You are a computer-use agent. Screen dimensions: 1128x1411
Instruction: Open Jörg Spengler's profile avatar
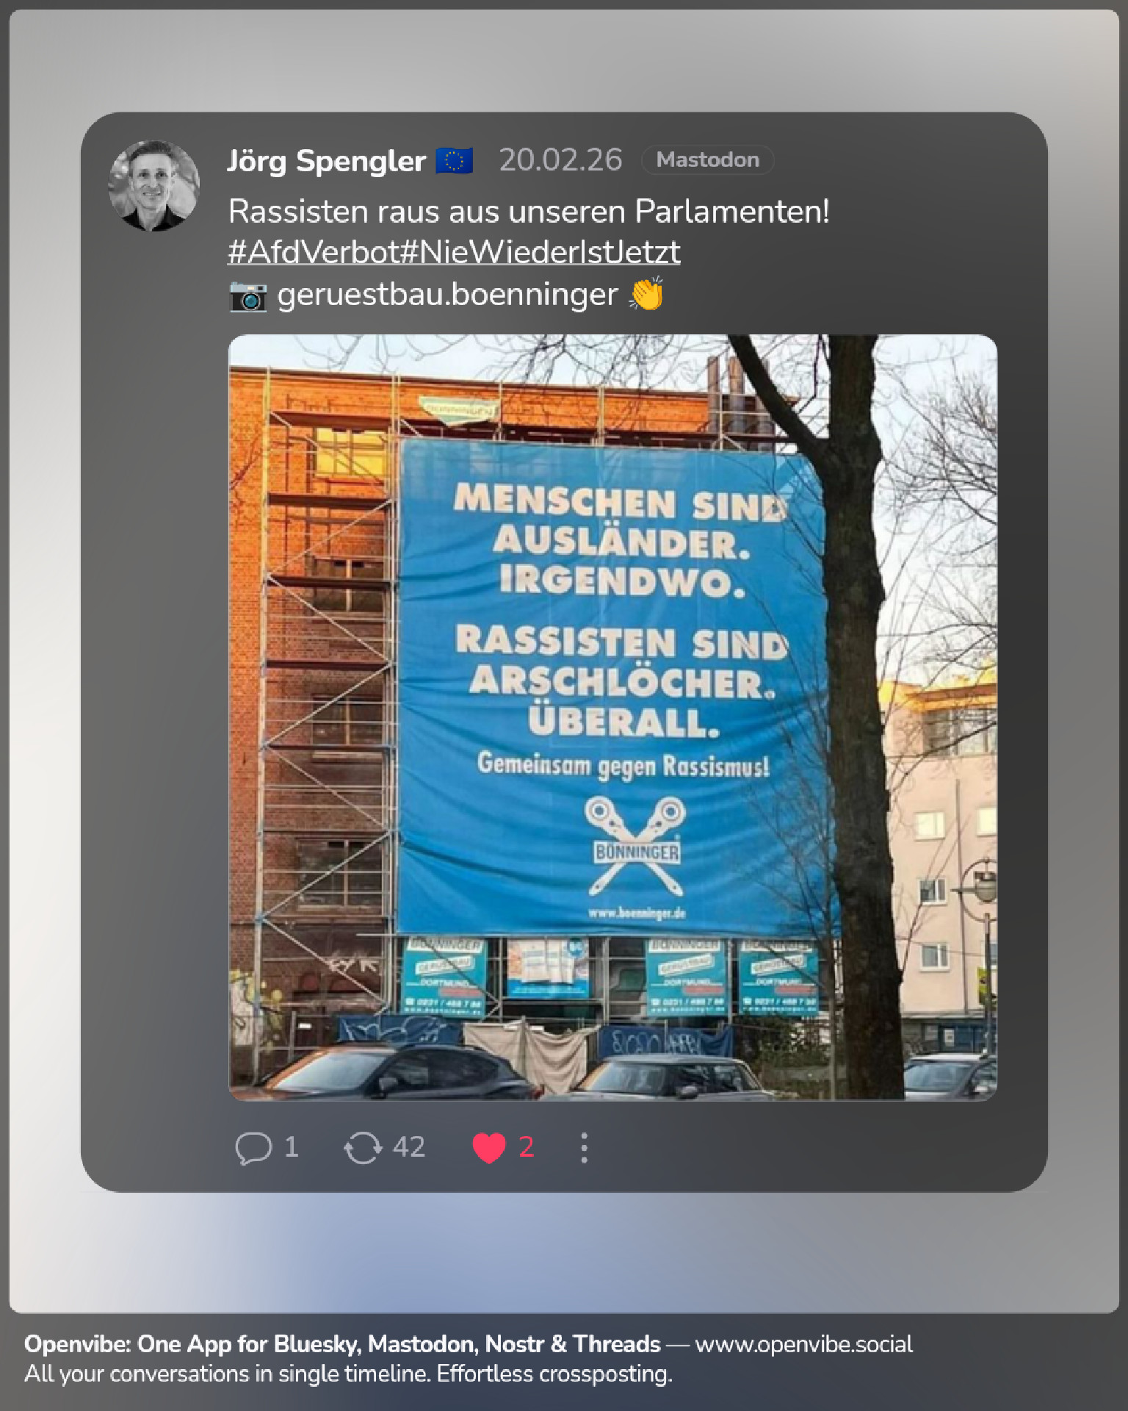tap(153, 186)
